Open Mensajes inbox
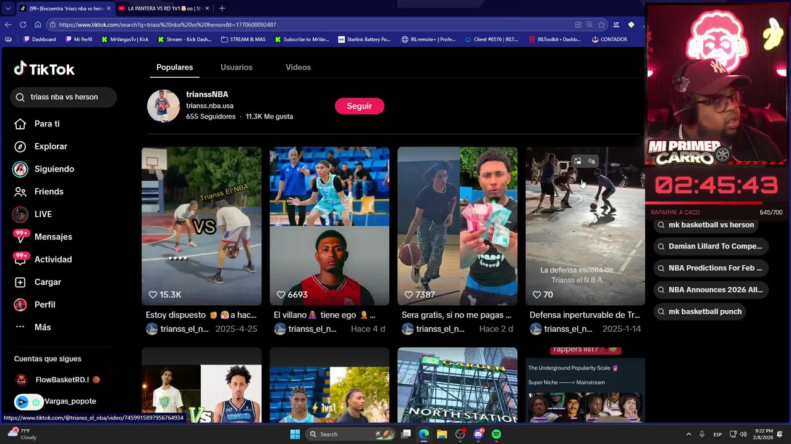 tap(43, 237)
